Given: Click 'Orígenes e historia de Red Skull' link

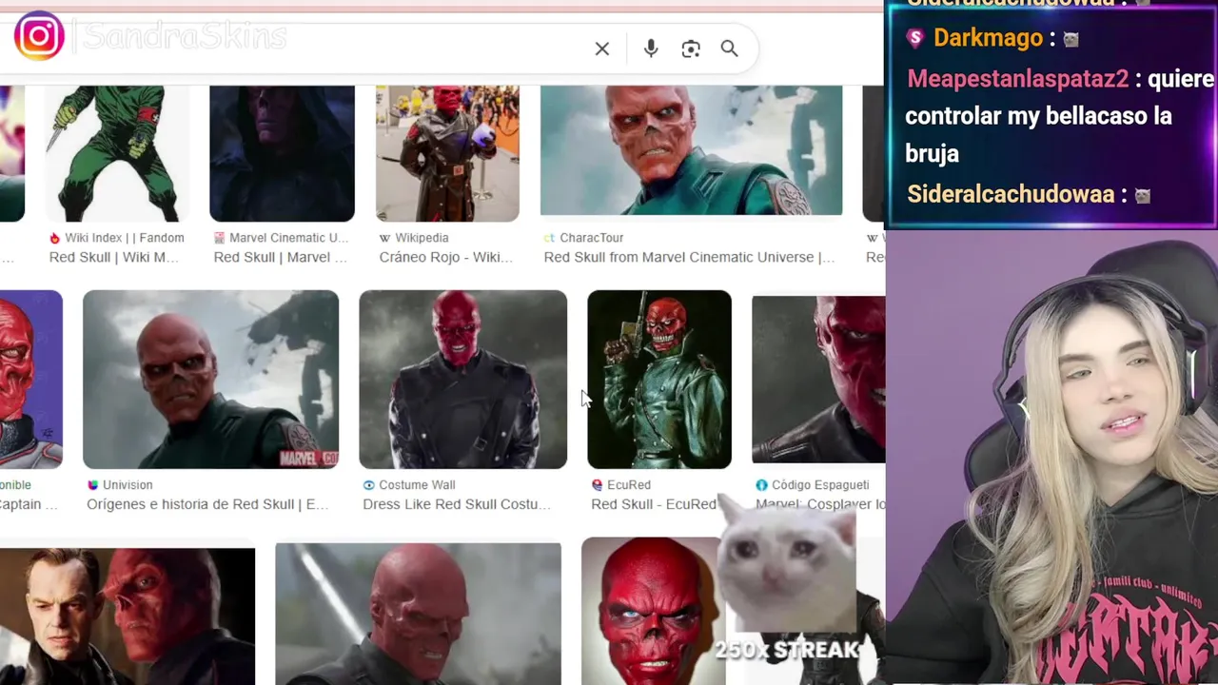Looking at the screenshot, I should 207,504.
